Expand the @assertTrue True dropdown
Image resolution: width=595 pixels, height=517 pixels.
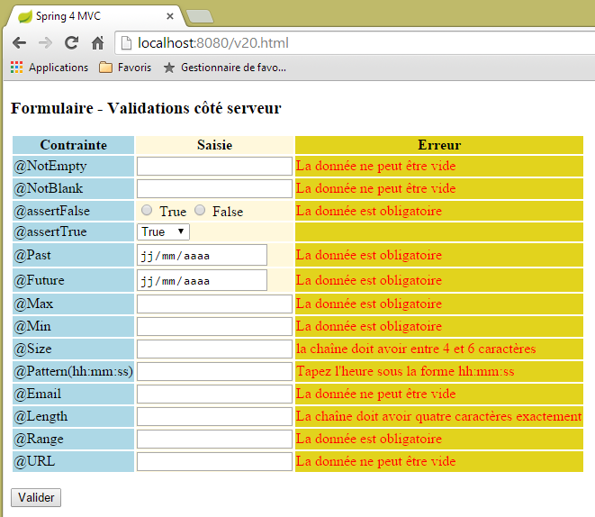[163, 232]
